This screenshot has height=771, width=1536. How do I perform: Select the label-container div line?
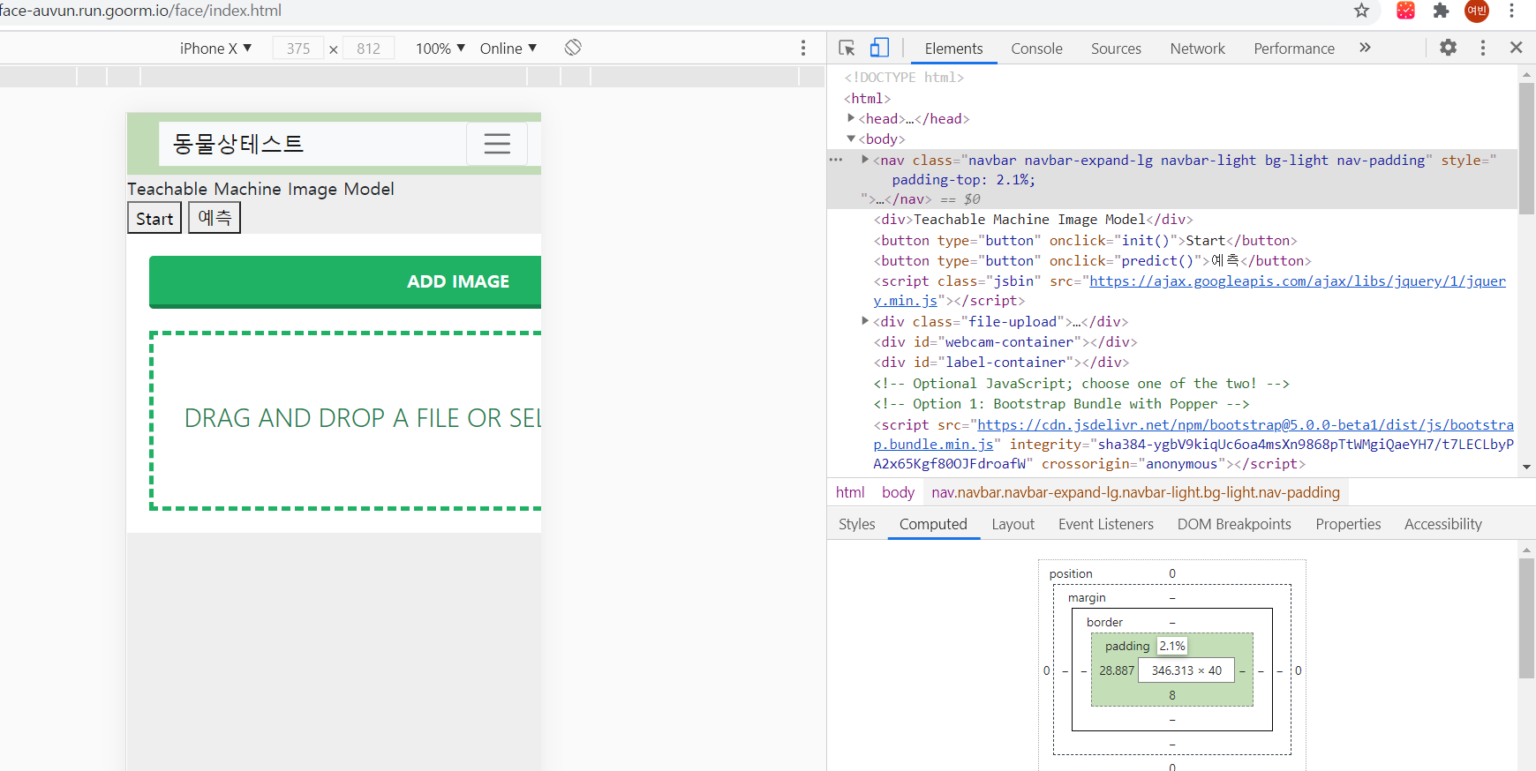tap(1001, 363)
